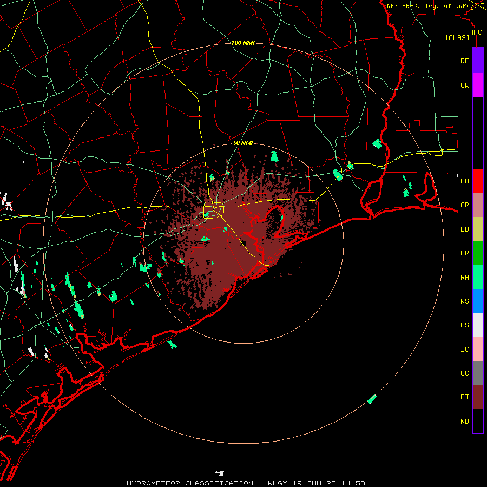Click the magenta UK color swatch
This screenshot has width=487, height=487.
pyautogui.click(x=478, y=85)
